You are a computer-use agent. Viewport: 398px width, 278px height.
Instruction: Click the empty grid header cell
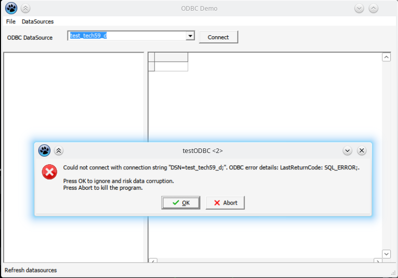coord(171,57)
